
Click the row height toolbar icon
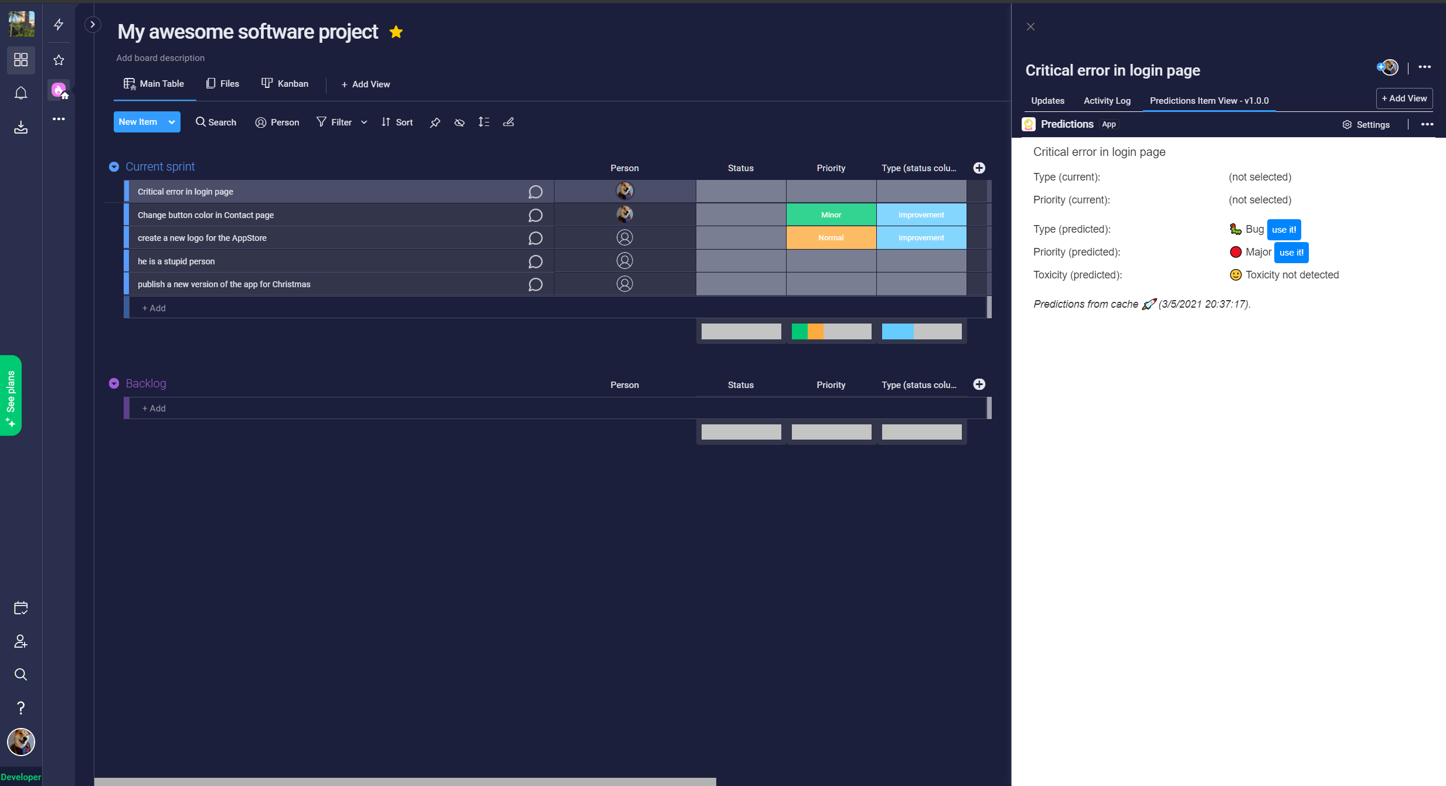484,122
